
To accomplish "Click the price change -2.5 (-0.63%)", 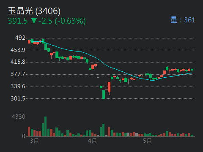I will 62,21.
